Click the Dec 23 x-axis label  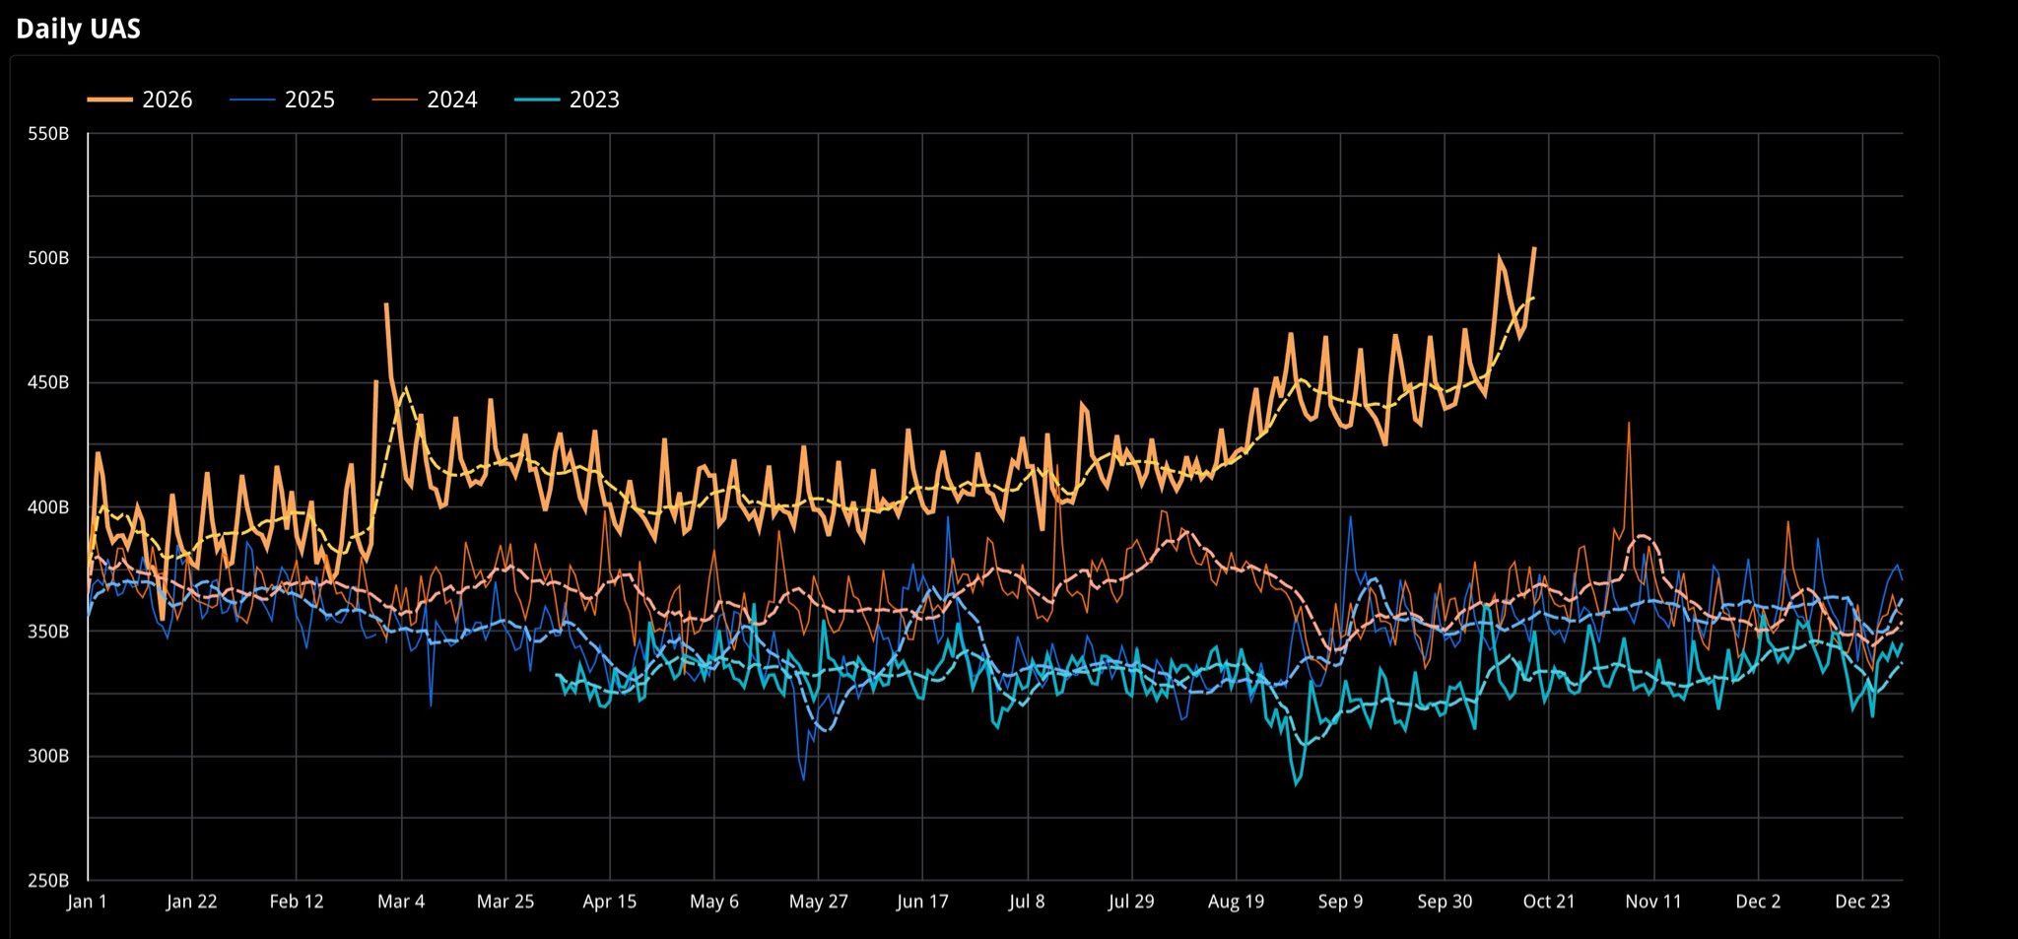(1863, 902)
